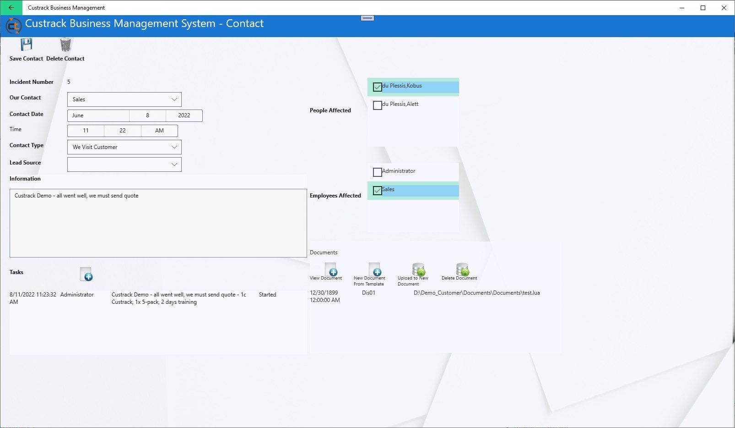735x428 pixels.
Task: Click the header collapse handle at top
Action: point(367,18)
